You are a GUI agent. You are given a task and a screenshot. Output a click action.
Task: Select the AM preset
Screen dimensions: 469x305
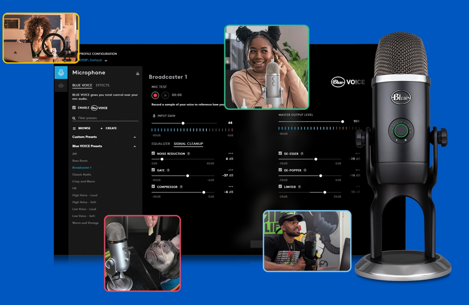point(75,154)
